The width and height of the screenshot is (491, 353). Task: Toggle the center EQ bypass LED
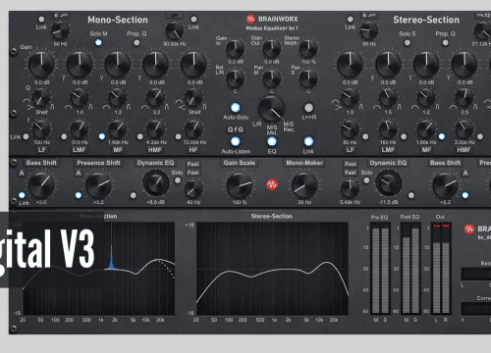272,141
